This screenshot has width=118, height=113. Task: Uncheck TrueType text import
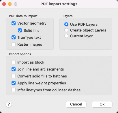[14, 37]
